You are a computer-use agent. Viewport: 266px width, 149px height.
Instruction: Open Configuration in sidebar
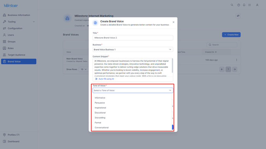pyautogui.click(x=19, y=28)
